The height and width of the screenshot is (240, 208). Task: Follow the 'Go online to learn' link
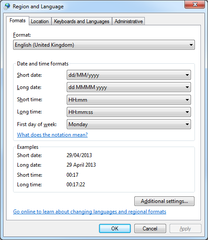(x=90, y=212)
